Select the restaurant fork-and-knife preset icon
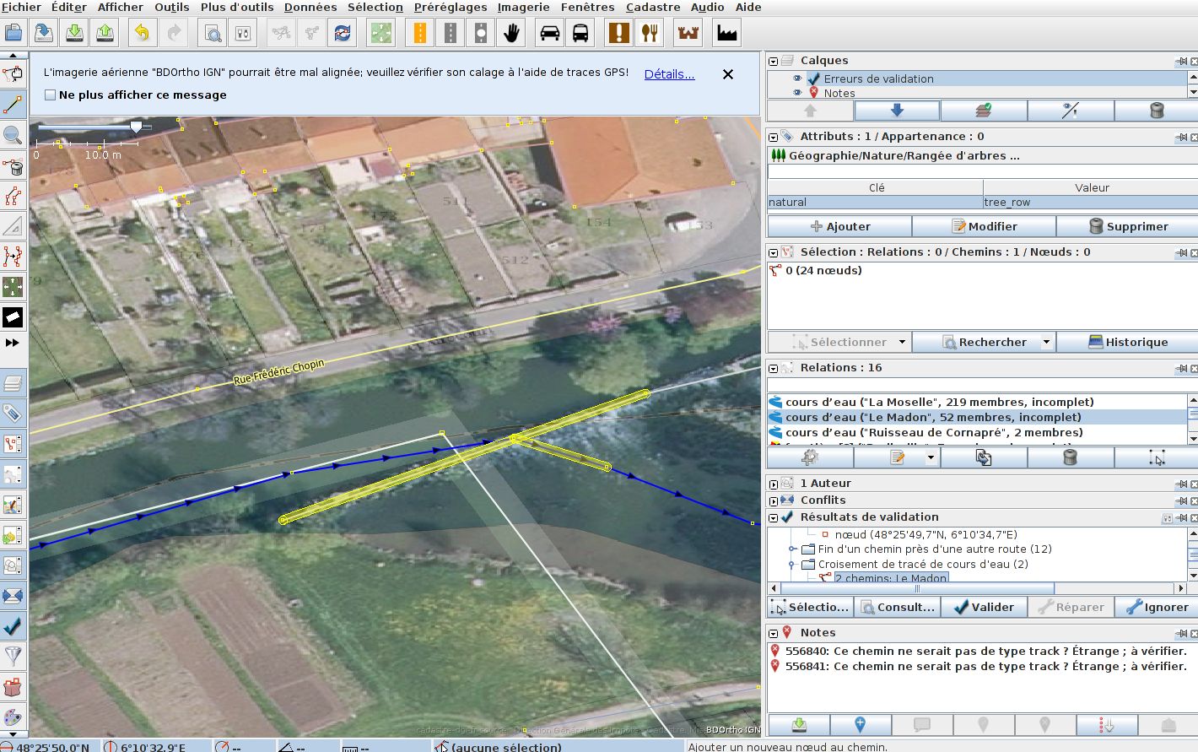1198x752 pixels. click(650, 33)
